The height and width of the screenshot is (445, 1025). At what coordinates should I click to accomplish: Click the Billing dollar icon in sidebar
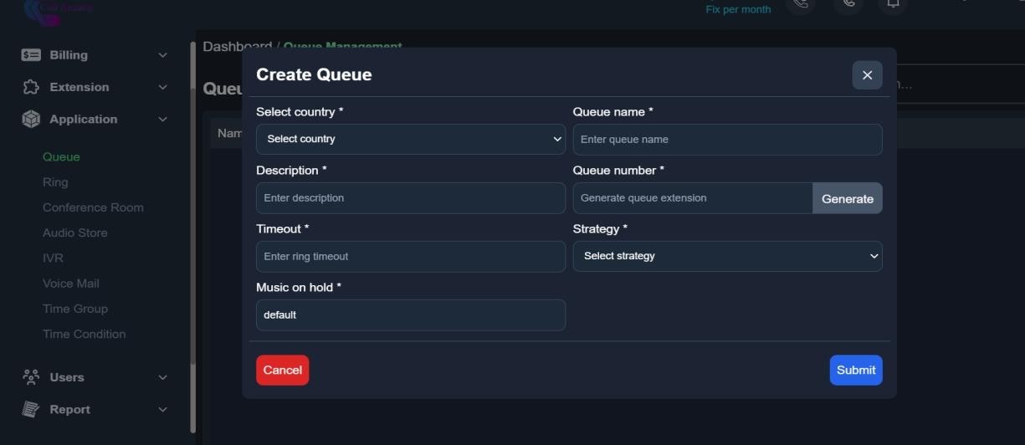tap(31, 55)
